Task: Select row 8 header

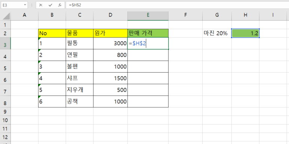Action: click(x=5, y=101)
